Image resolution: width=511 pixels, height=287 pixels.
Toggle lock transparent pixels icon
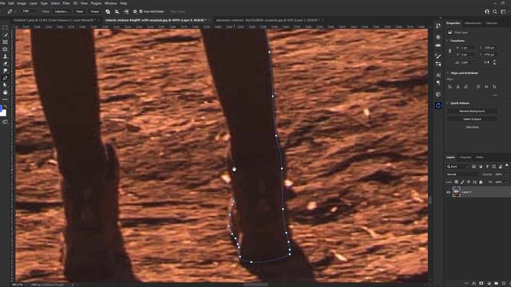[456, 182]
